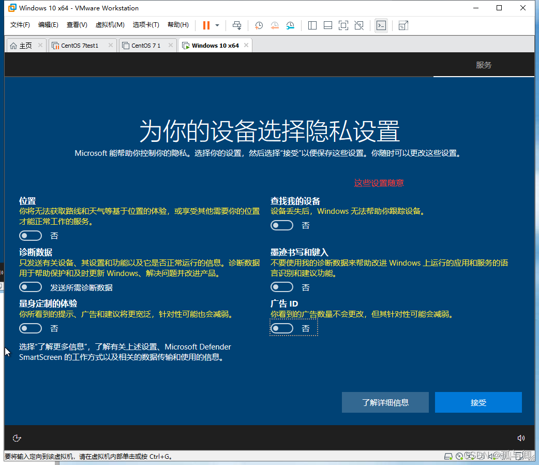Click send Ctrl+Alt+Del toolbar icon
Viewport: 539px width, 465px height.
237,25
